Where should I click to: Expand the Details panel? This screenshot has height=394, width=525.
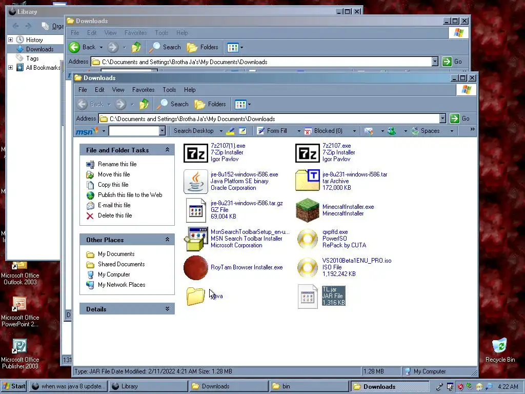pos(167,309)
